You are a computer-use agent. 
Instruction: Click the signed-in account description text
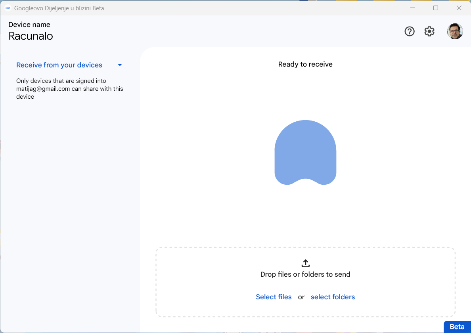(70, 88)
